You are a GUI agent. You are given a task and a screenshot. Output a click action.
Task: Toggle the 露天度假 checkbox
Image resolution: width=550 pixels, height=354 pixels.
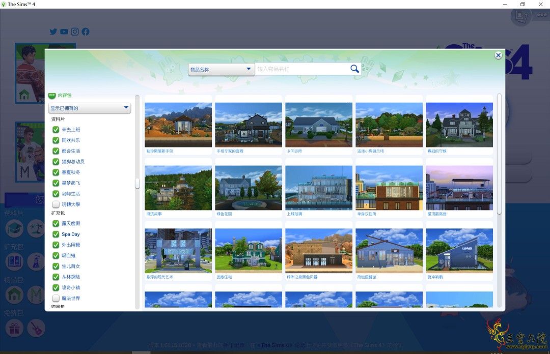56,224
